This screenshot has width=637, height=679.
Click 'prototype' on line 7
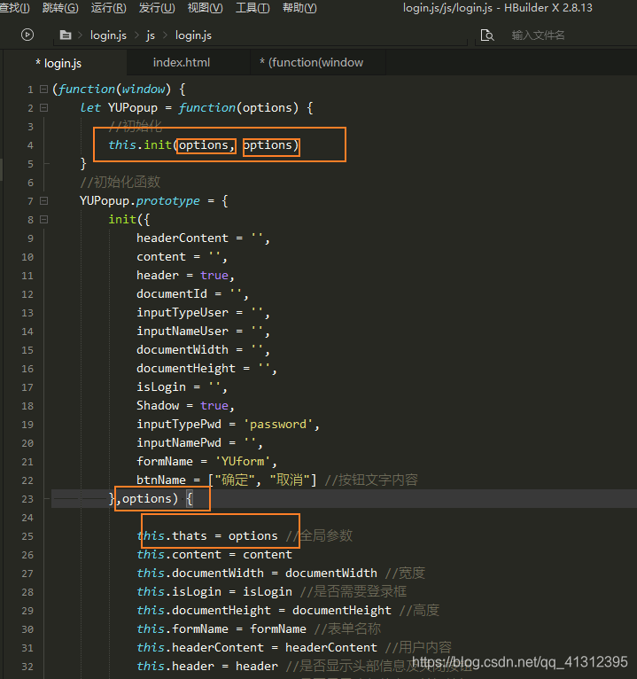click(168, 201)
